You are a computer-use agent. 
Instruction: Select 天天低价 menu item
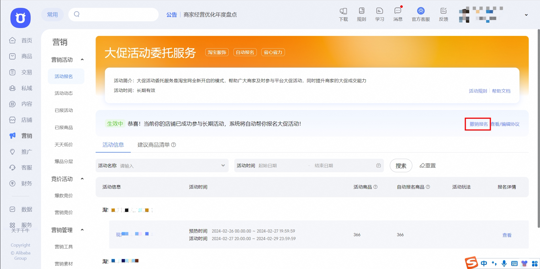point(64,145)
